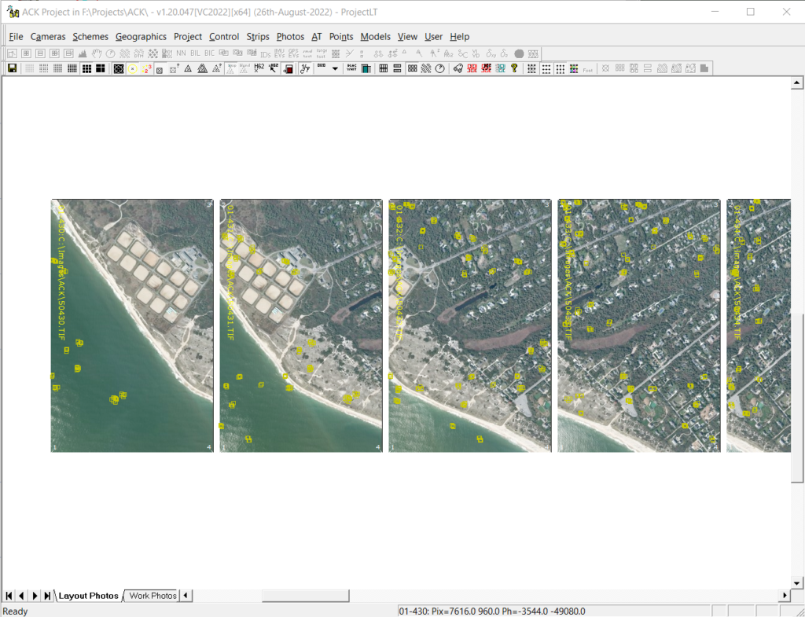This screenshot has height=617, width=805.
Task: Open the Geographics menu
Action: click(x=141, y=36)
